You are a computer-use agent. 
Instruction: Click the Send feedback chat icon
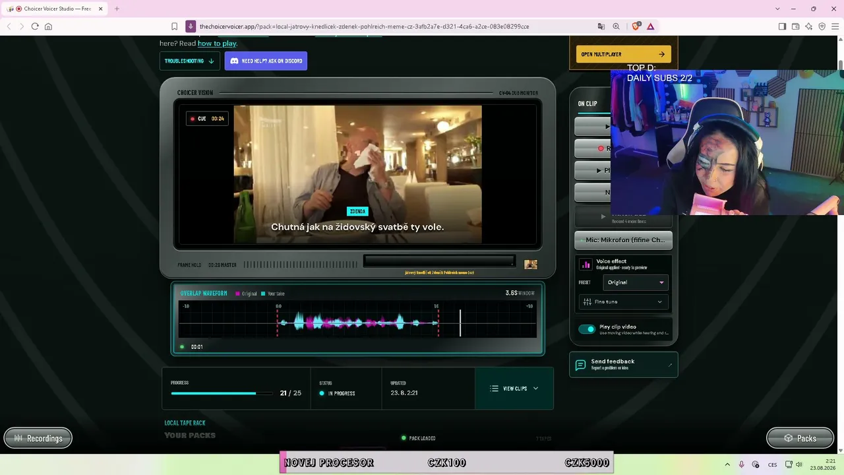tap(580, 365)
